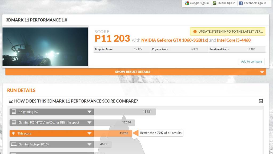
Task: Sign in with Google
Action: (197, 3)
